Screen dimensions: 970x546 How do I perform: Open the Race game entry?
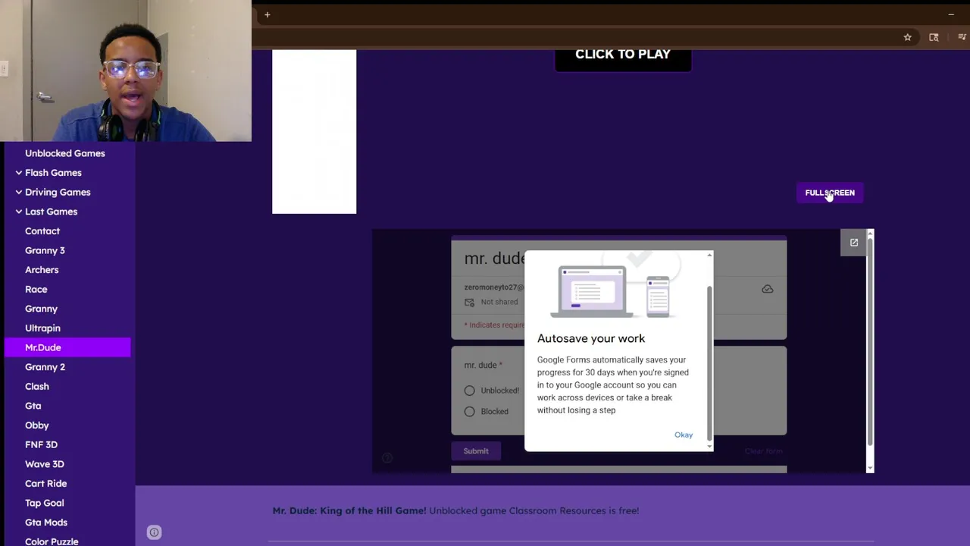pos(36,289)
